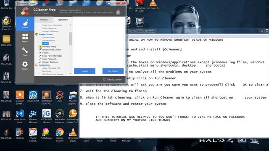The height and width of the screenshot is (151, 269).
Task: Tick the Internet Cache checkbox under Google Chrome
Action: click(x=40, y=37)
